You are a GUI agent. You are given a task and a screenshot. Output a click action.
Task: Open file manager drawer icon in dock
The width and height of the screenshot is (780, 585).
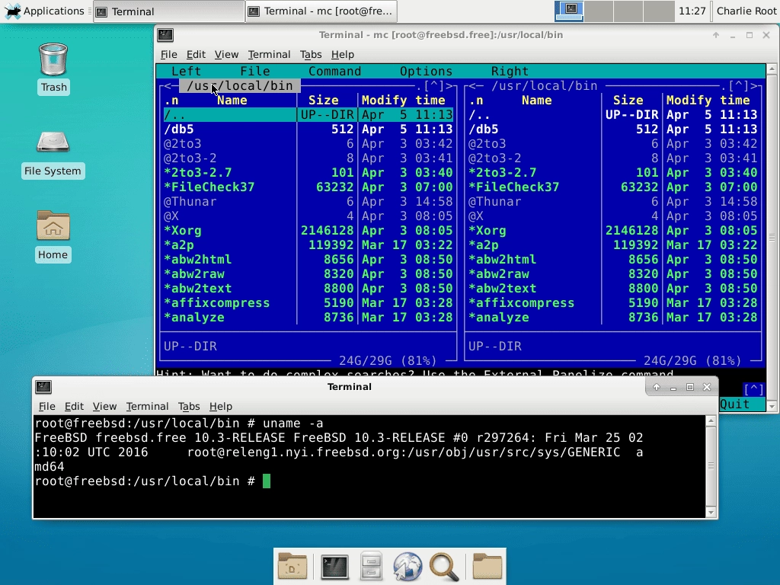coord(371,567)
